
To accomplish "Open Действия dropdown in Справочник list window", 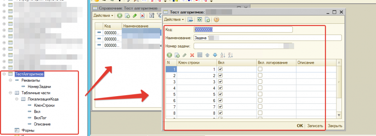I will [x=103, y=16].
